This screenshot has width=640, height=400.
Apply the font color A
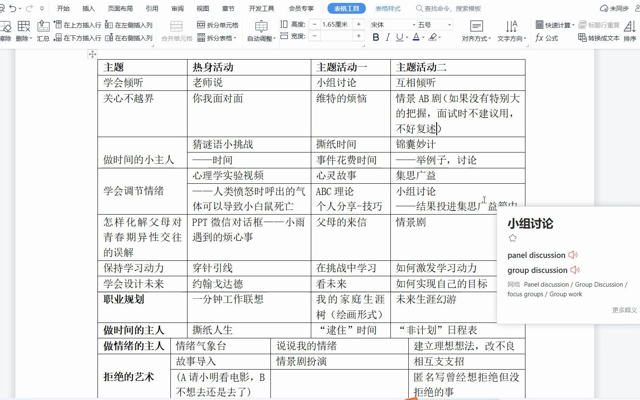pyautogui.click(x=416, y=37)
